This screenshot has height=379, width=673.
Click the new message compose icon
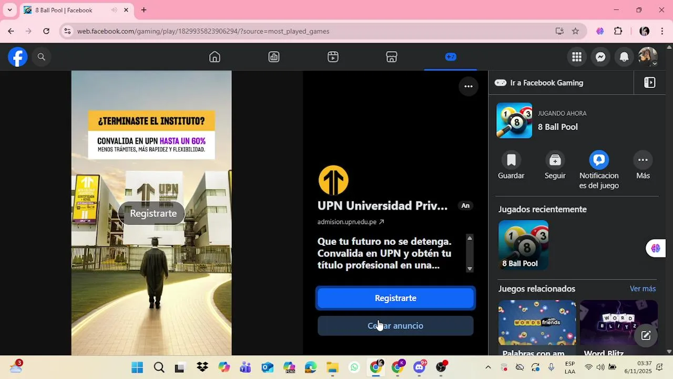646,335
